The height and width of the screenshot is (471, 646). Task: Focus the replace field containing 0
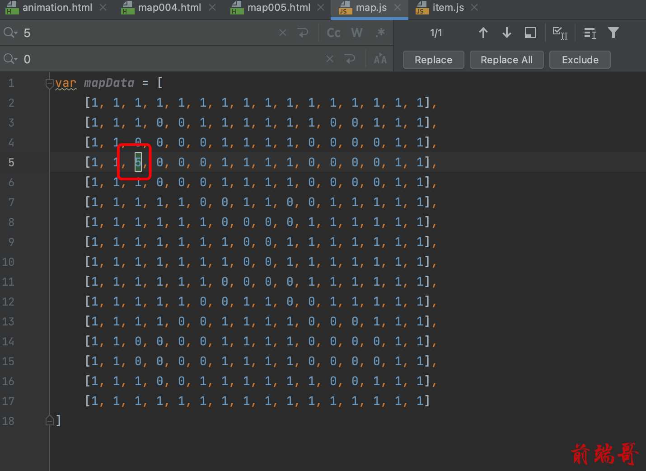(172, 59)
